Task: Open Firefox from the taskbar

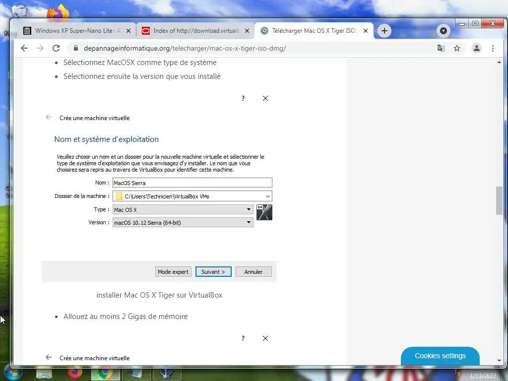Action: 75,373
